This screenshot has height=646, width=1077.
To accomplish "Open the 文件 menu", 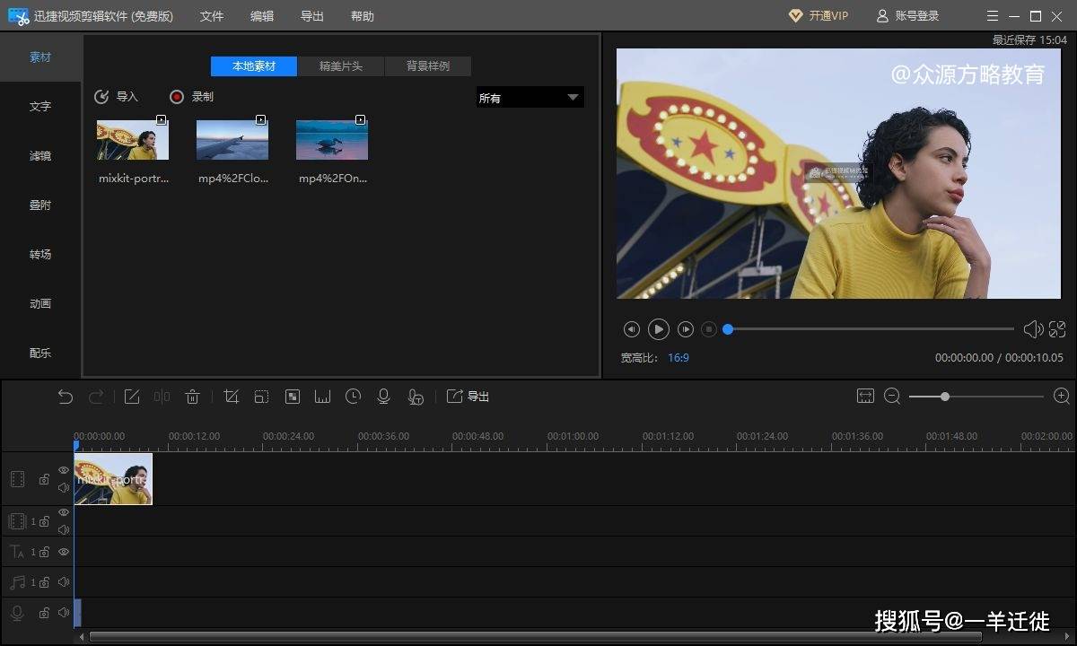I will [212, 16].
